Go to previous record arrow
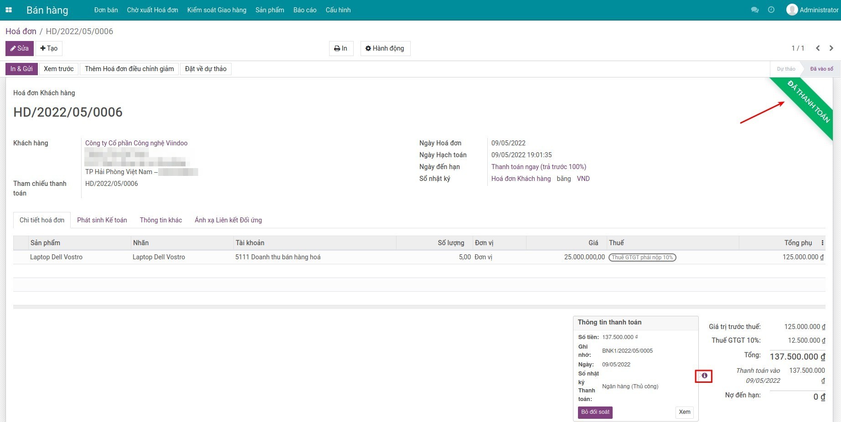This screenshot has width=841, height=422. coord(818,48)
